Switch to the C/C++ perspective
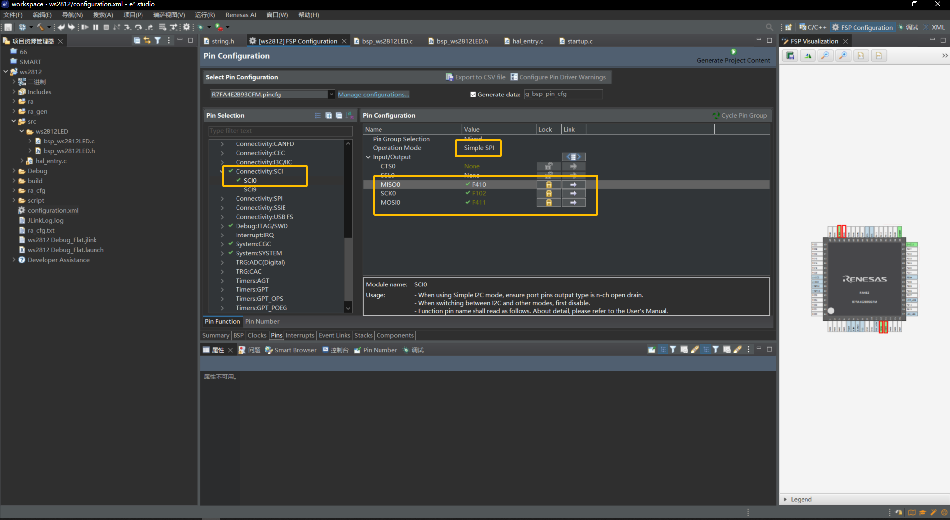950x520 pixels. tap(812, 27)
